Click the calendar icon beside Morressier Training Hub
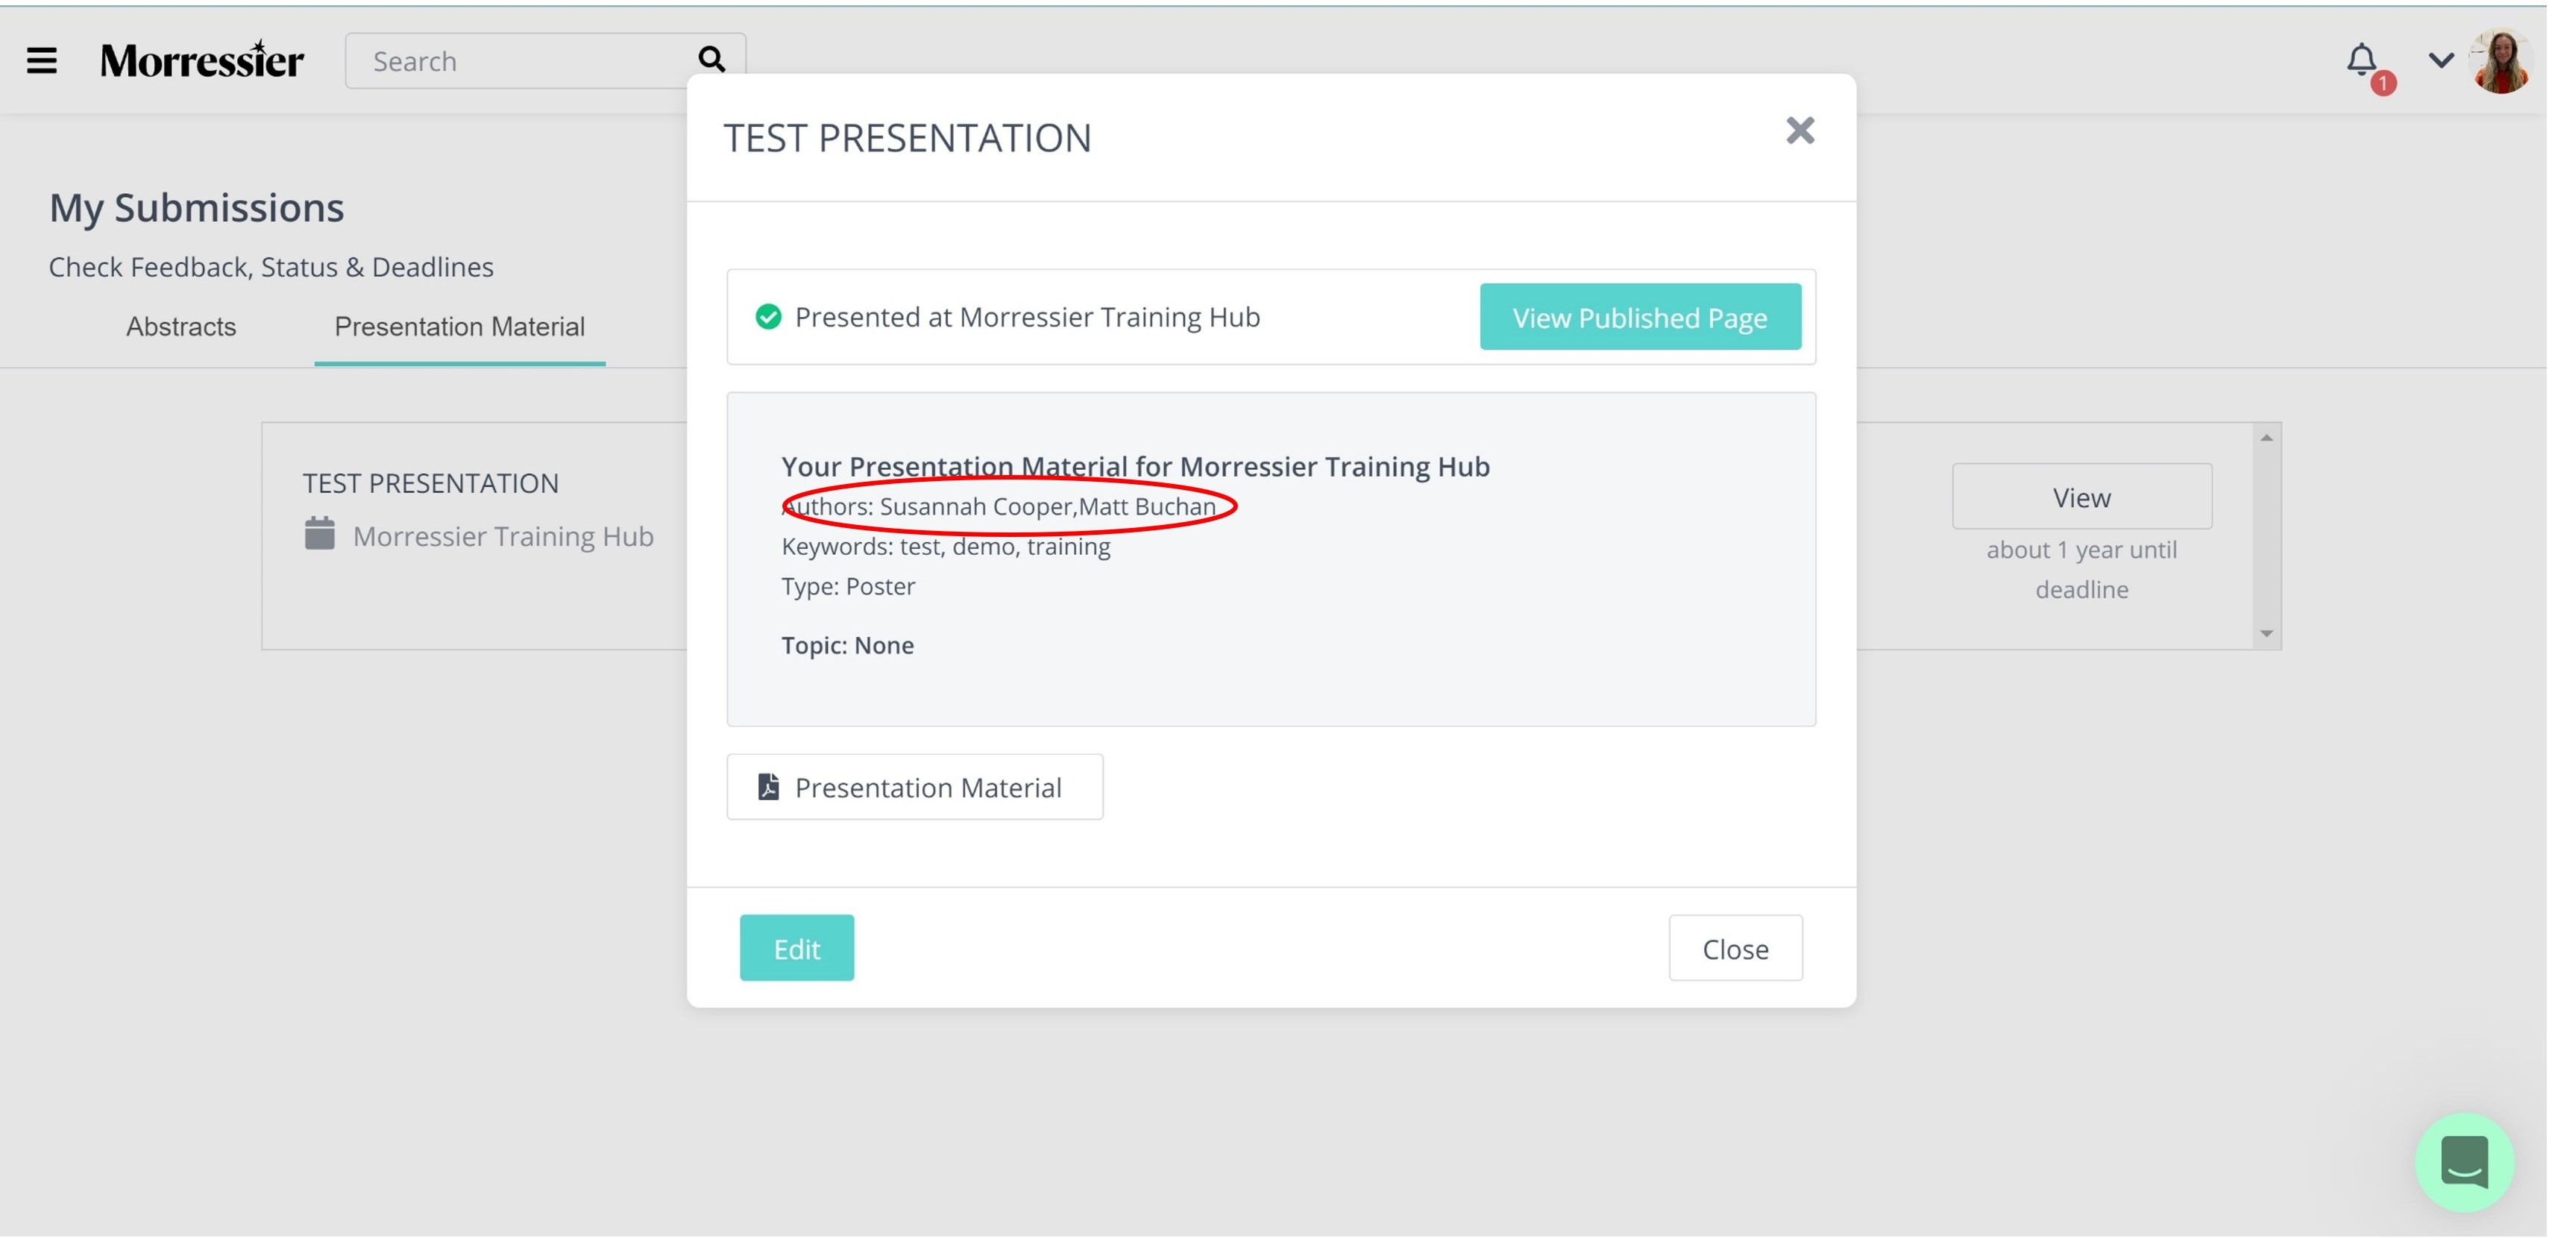The width and height of the screenshot is (2552, 1238). pos(319,534)
